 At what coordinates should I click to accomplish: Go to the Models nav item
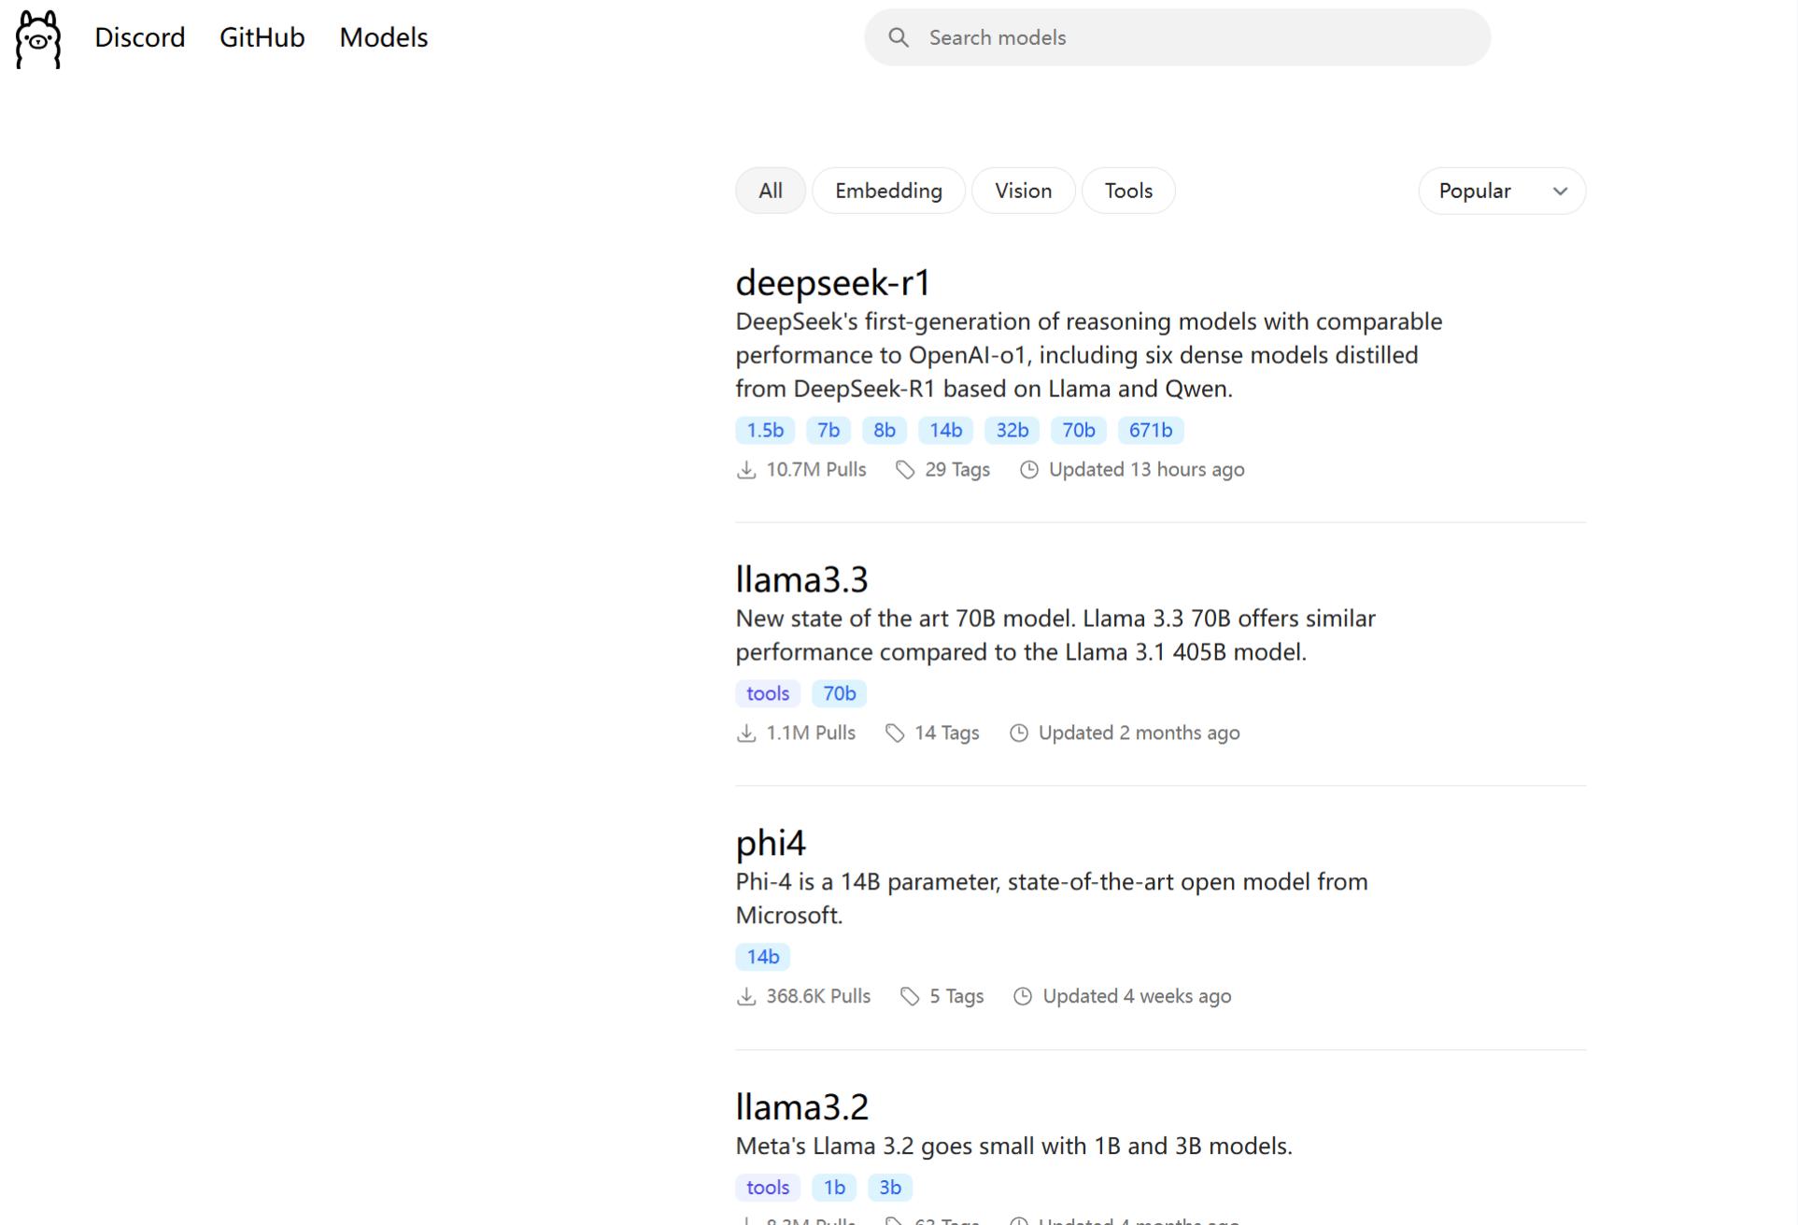pos(383,37)
